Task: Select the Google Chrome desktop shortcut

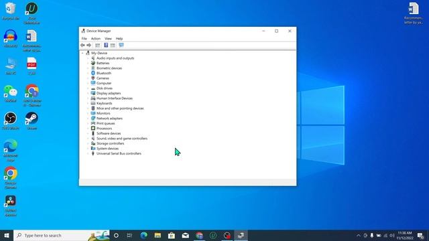Action: (x=11, y=177)
